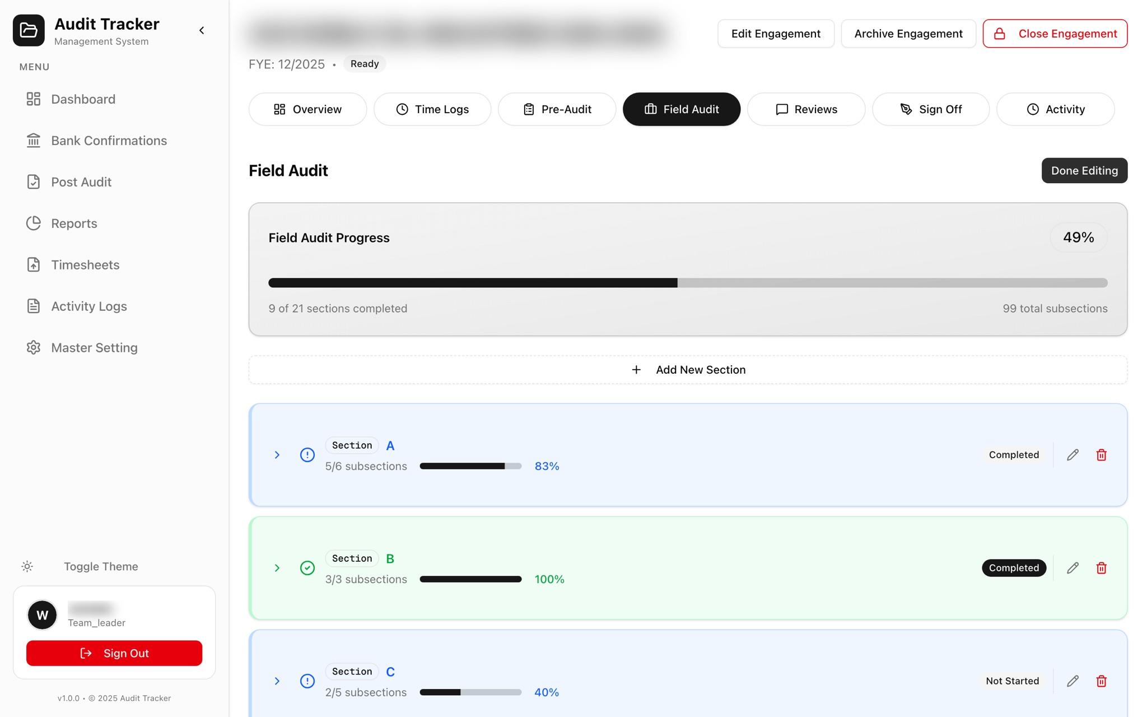
Task: View the Activity tab
Action: point(1055,109)
